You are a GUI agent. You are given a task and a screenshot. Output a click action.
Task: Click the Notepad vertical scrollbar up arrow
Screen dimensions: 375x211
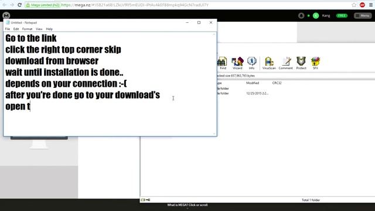(x=214, y=35)
